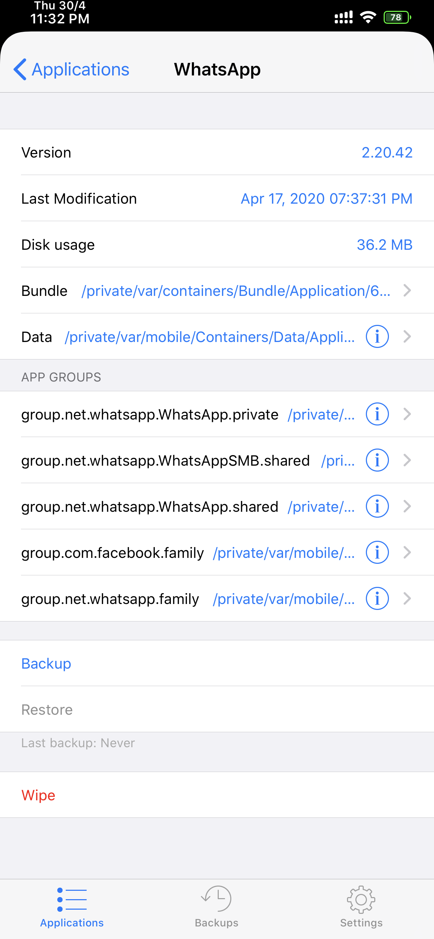Tap Apr 17, 2020 07:37:31 PM date

tap(327, 199)
